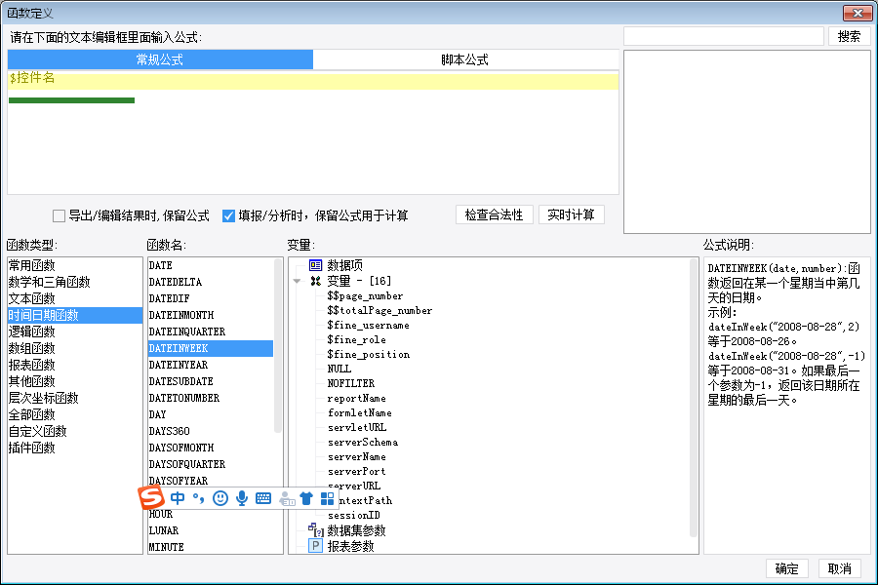The height and width of the screenshot is (585, 878).
Task: Select the DATEINYEAR function
Action: click(211, 365)
